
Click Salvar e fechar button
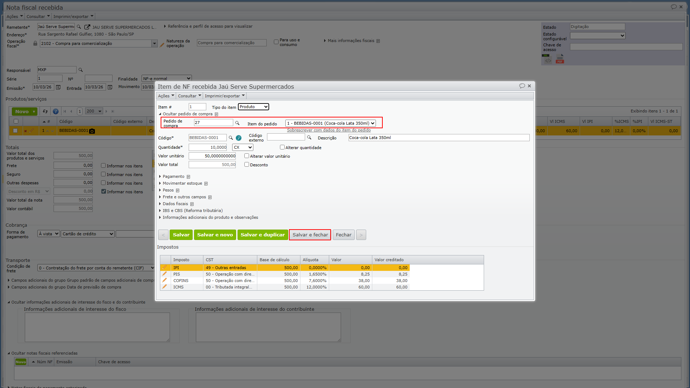coord(310,235)
